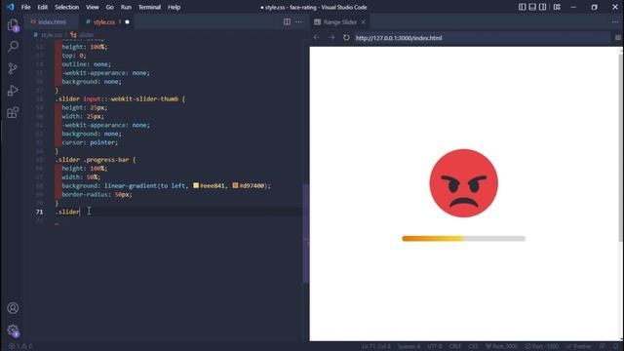Open the View menu
The width and height of the screenshot is (624, 351).
[93, 7]
